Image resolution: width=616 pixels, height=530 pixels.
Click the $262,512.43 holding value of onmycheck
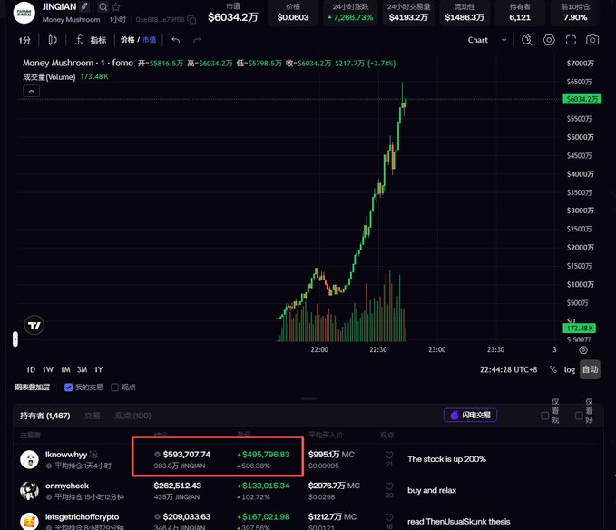point(178,486)
